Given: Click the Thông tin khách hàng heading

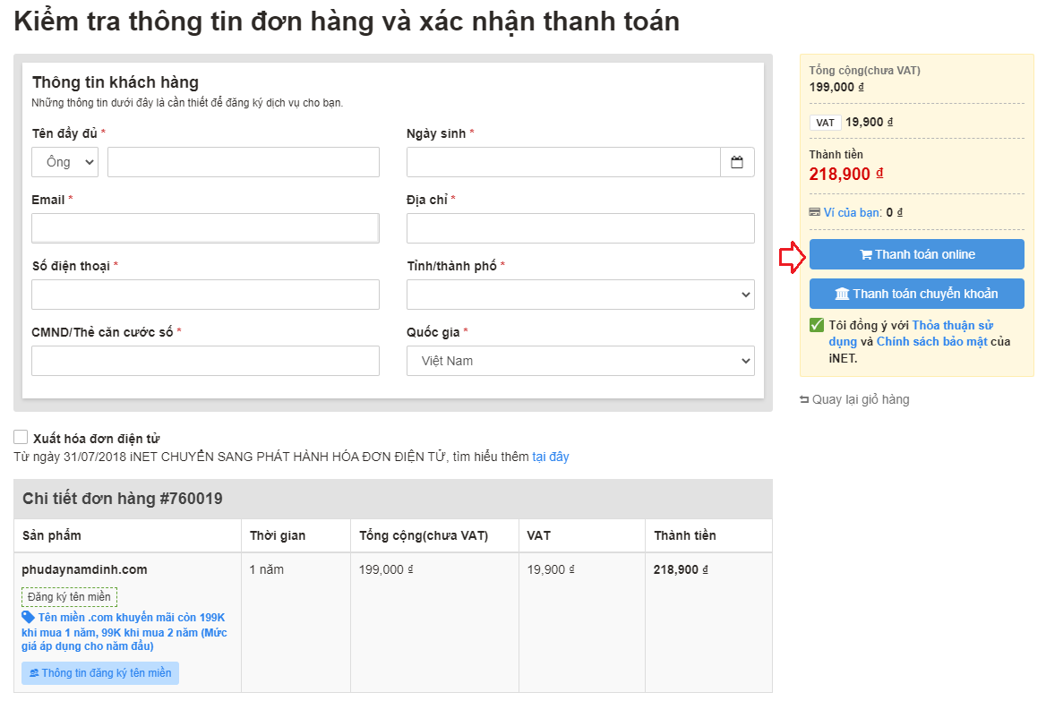Looking at the screenshot, I should click(x=116, y=82).
